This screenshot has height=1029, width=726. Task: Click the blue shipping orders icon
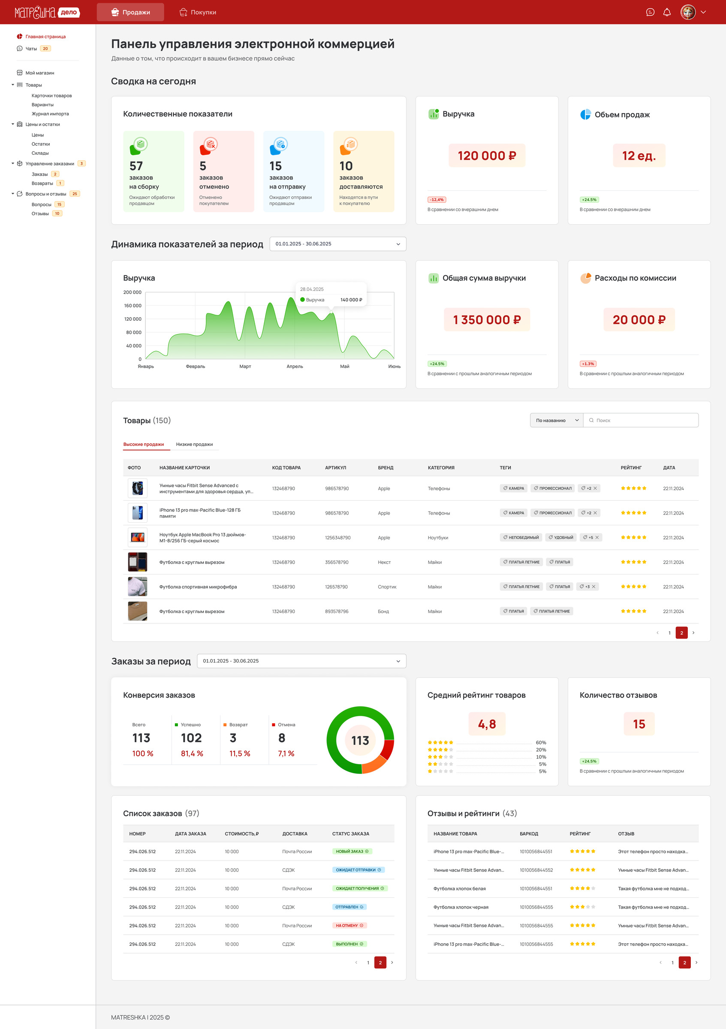click(x=279, y=146)
